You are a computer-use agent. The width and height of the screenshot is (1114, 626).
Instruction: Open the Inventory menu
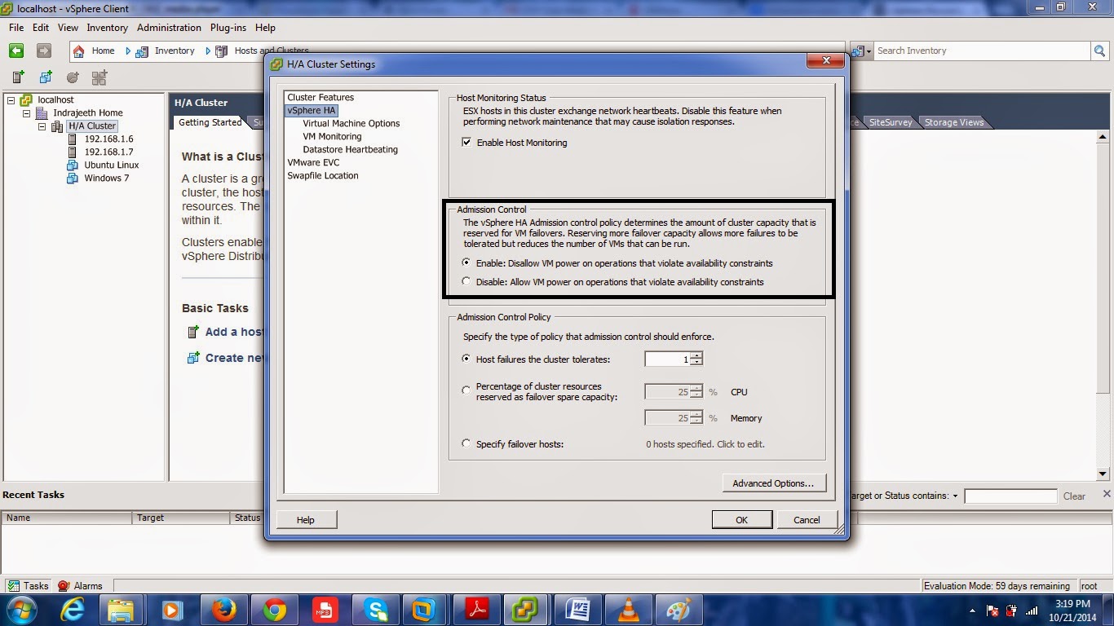pos(107,27)
